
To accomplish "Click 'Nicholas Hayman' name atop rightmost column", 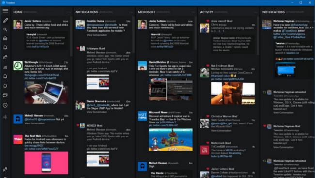I will pyautogui.click(x=283, y=21).
